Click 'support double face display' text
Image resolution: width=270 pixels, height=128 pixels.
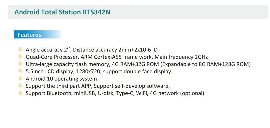138,72
